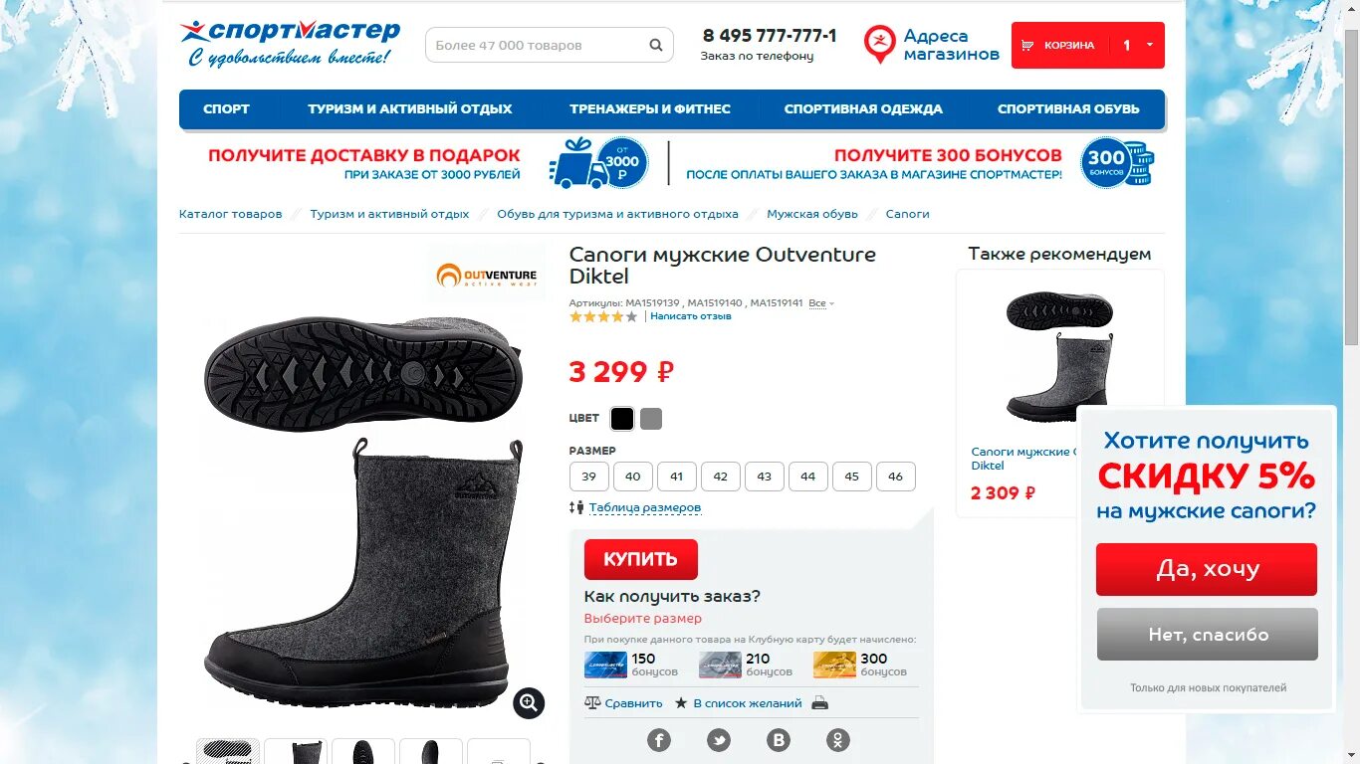Share on Twitter icon

pyautogui.click(x=719, y=740)
